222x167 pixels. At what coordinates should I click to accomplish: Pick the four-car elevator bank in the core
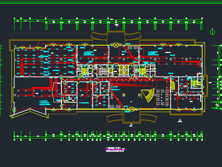coord(123,70)
